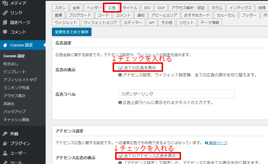The width and height of the screenshot is (268, 164).
Task: Open the ランキング作成 submenu item
Action: [x=17, y=88]
